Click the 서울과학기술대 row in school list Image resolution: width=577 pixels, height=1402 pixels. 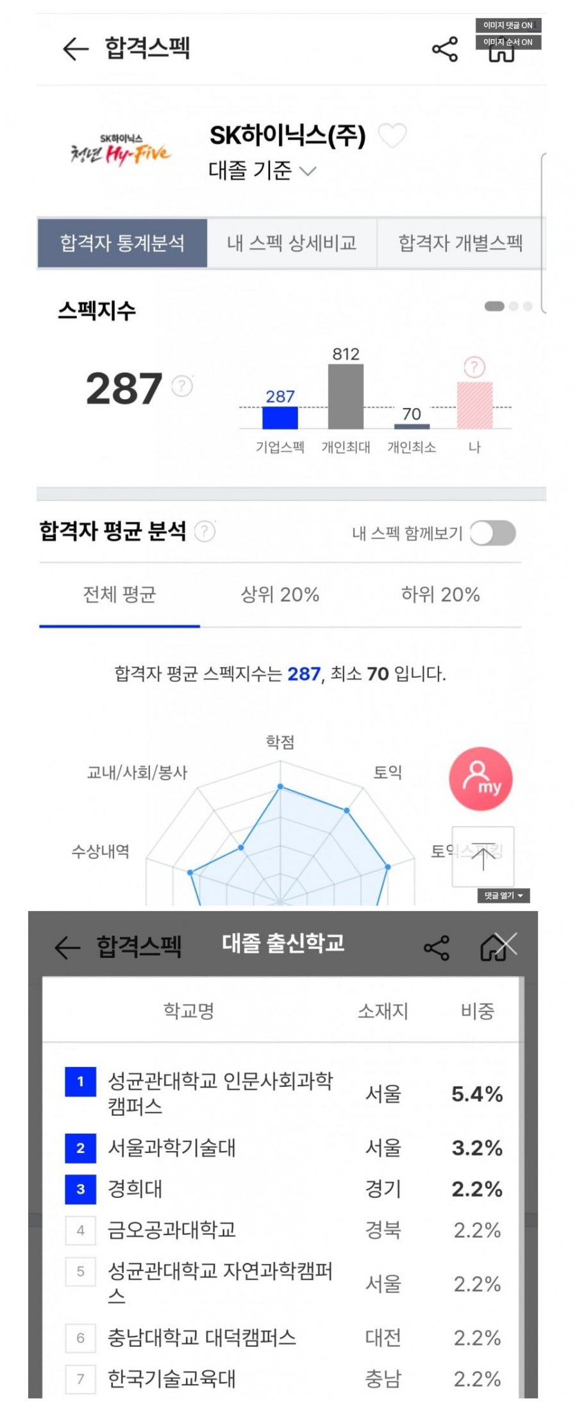pyautogui.click(x=172, y=1147)
